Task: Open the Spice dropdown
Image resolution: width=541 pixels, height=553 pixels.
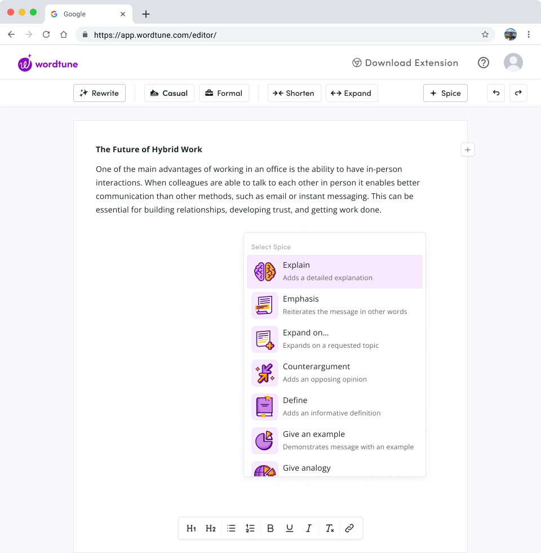Action: coord(445,93)
